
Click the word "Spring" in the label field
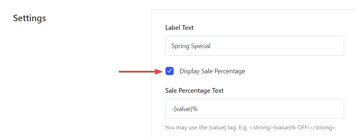[180, 46]
